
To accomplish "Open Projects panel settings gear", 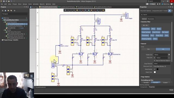I will [14, 11].
